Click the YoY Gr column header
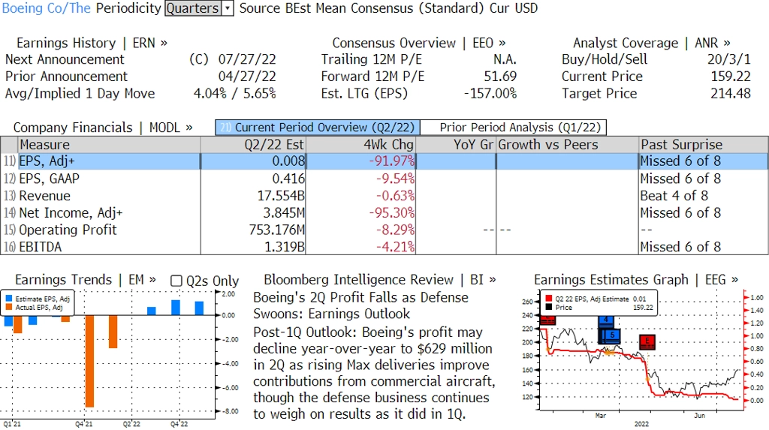 (456, 145)
